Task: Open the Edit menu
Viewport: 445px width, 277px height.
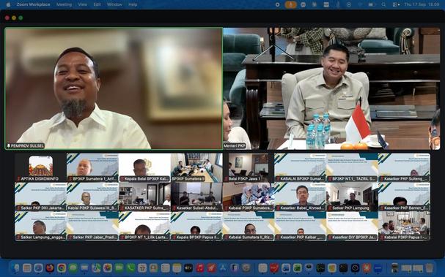Action: [97, 4]
